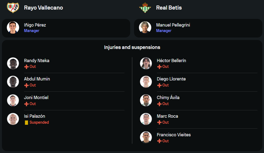The width and height of the screenshot is (264, 153).
Task: Click Iñigo Pérez manager photo
Action: (x=13, y=28)
